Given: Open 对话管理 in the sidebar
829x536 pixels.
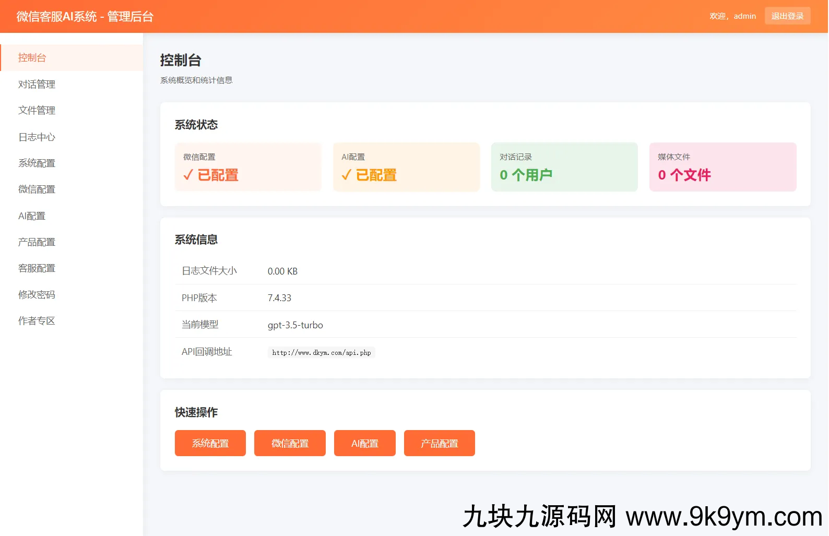Looking at the screenshot, I should point(37,84).
